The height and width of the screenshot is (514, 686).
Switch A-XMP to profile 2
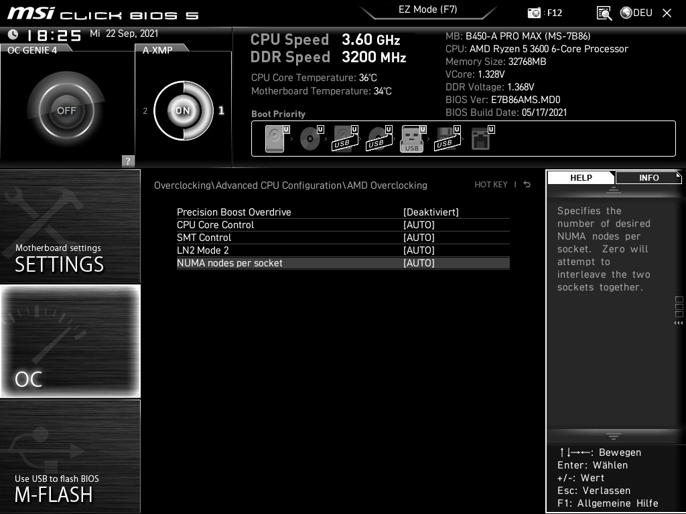click(x=145, y=111)
